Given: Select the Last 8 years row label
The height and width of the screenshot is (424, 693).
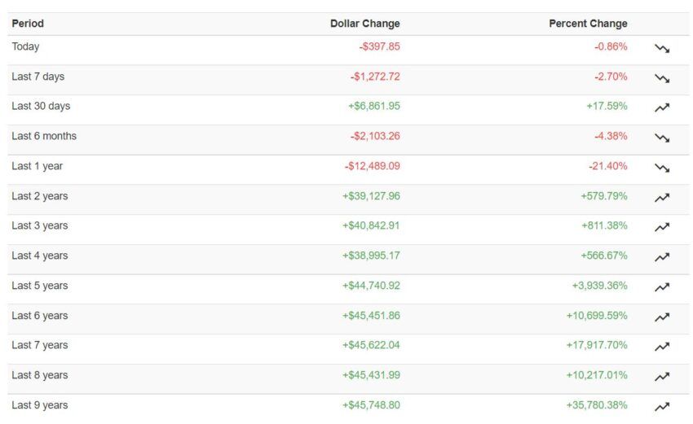Looking at the screenshot, I should click(40, 375).
